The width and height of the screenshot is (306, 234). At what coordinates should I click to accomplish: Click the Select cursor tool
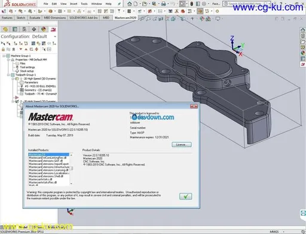click(x=182, y=4)
